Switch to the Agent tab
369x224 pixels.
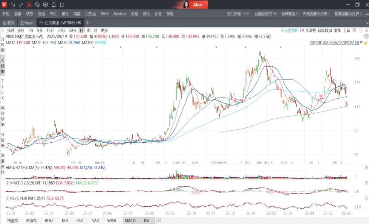(x=27, y=23)
